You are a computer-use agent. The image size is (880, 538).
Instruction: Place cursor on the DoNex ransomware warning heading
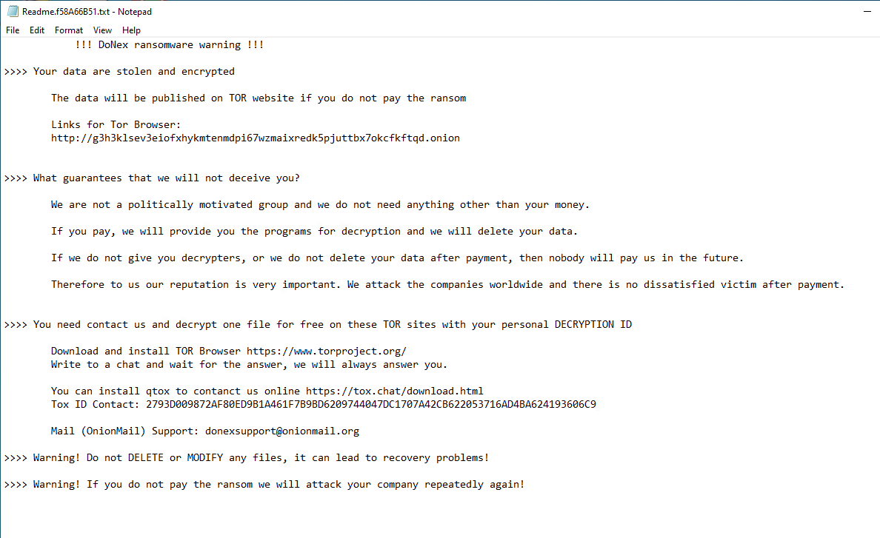[170, 45]
